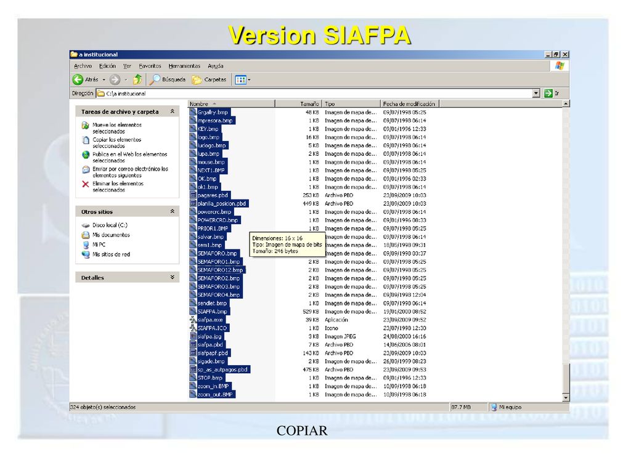Screen dimensions: 631x473
Task: Open the Atrás history dropdown arrow
Action: click(x=104, y=79)
